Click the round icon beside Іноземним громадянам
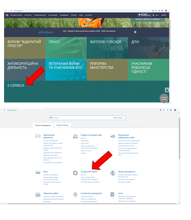Image resolution: width=191 pixels, height=220 pixels. [75, 195]
